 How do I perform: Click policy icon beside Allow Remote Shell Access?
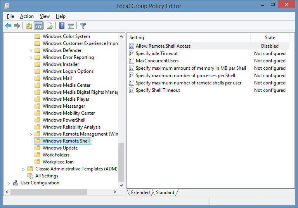coord(132,46)
